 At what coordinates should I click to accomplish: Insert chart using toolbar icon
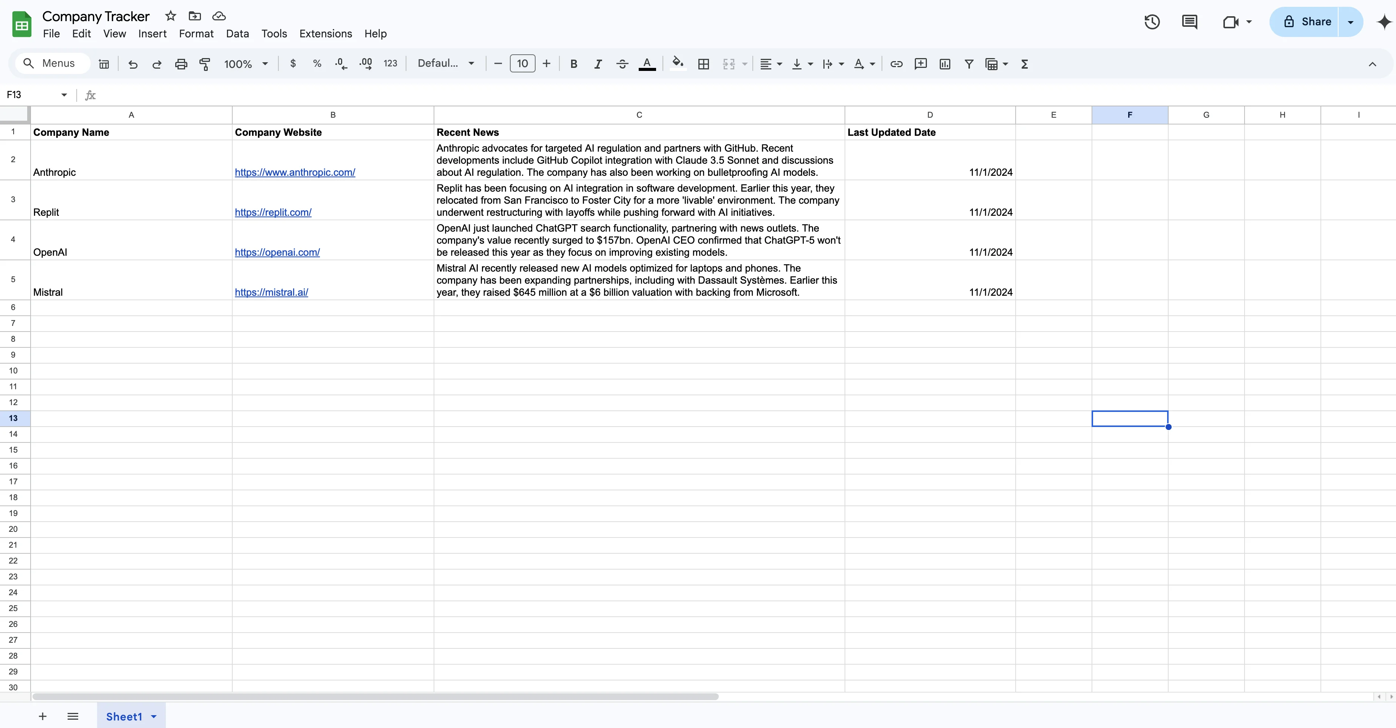pyautogui.click(x=945, y=64)
